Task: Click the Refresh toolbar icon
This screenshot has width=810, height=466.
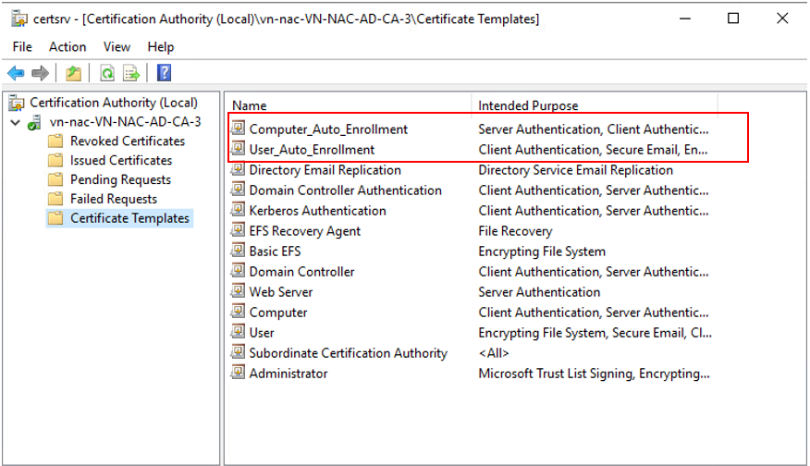Action: coord(107,73)
